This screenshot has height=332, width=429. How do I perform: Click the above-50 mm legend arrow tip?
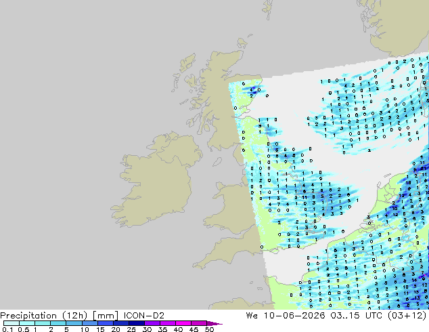click(x=214, y=323)
